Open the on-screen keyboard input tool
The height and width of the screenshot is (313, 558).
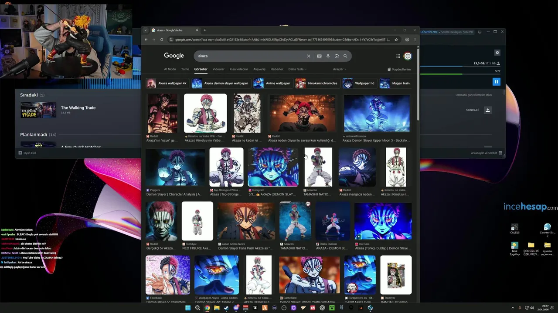click(x=319, y=56)
